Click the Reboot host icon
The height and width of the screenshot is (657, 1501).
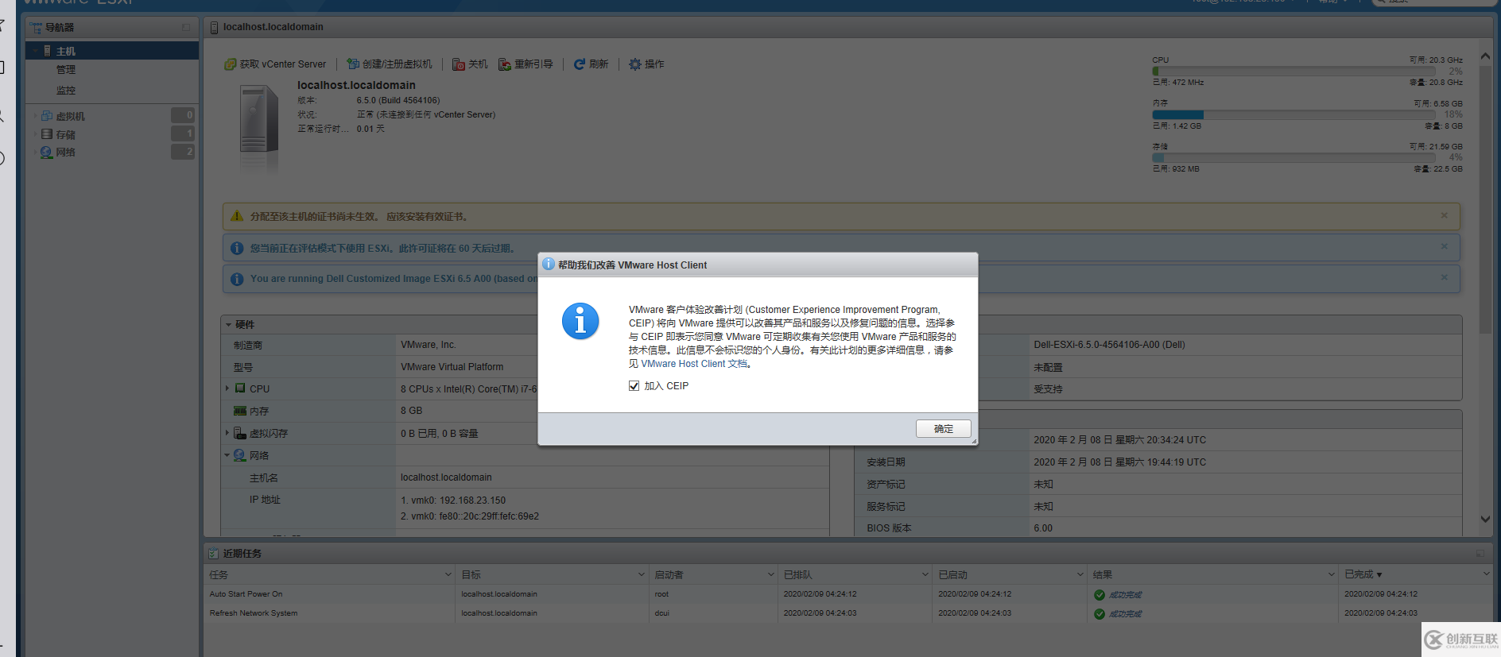click(505, 64)
